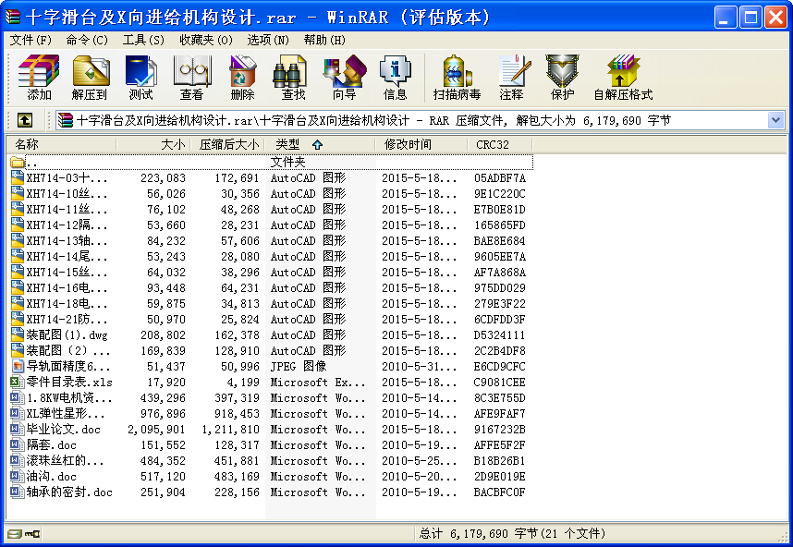Click the 'JPEG 图像' type cell
Viewport: 793px width, 547px height.
[x=299, y=366]
